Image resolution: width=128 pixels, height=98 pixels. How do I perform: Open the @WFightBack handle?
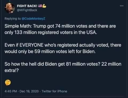(x=27, y=10)
